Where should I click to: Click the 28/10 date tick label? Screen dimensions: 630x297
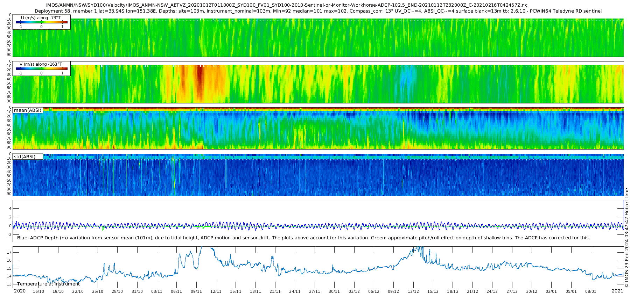pyautogui.click(x=117, y=291)
